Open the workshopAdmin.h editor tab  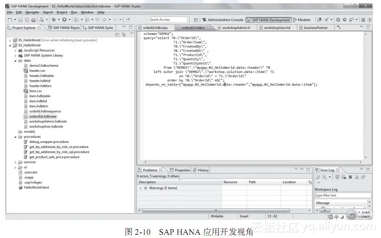tap(236, 28)
